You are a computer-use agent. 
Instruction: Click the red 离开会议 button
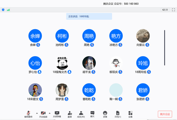point(165,114)
